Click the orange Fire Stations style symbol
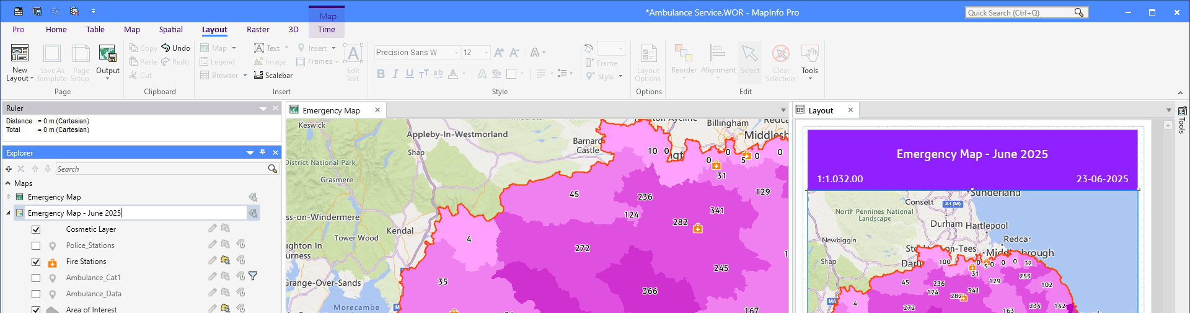Viewport: 1190px width, 313px height. 53,263
